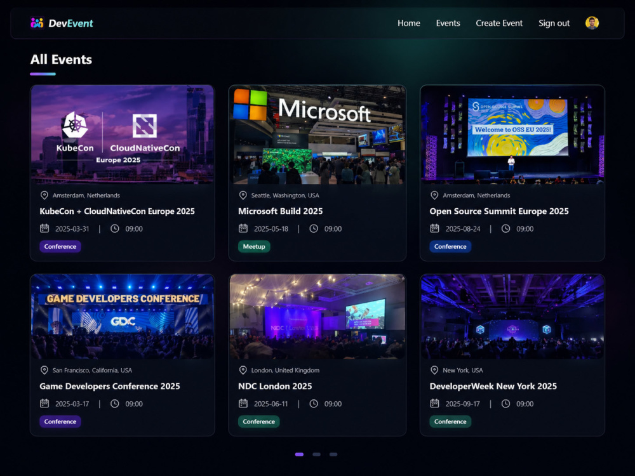Click clock icon on DeveloperWeek New York card
Screen dimensions: 635x476
click(506, 403)
